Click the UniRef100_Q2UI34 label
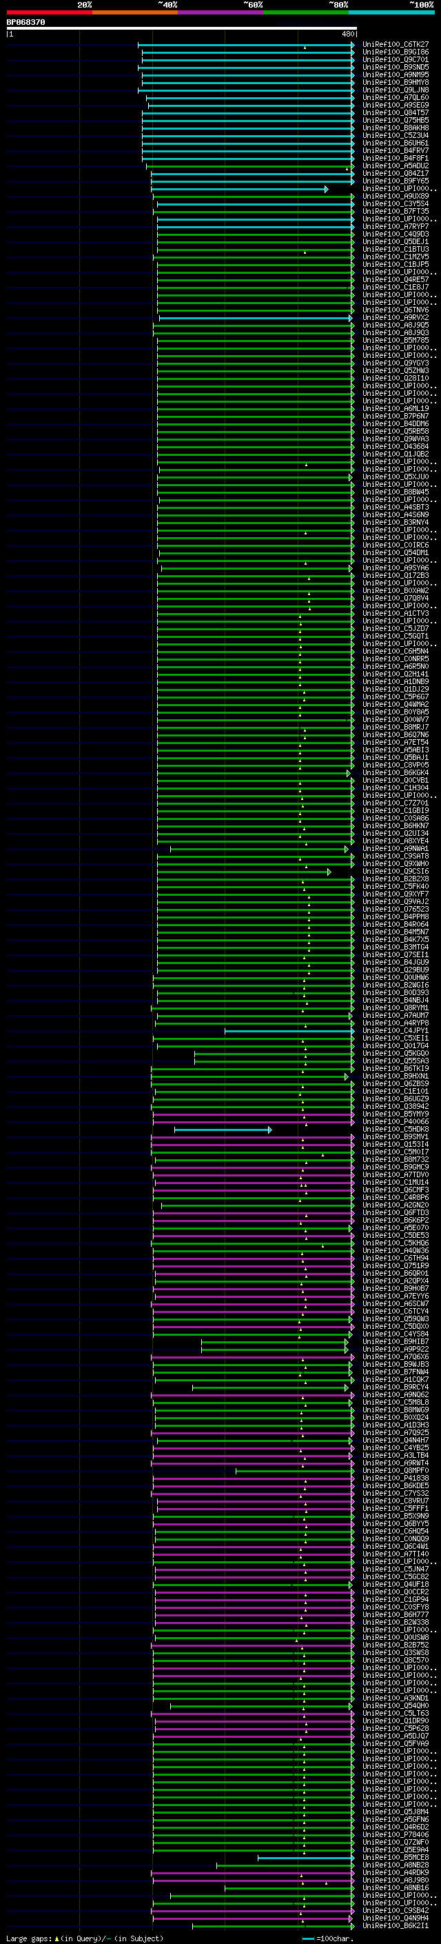The height and width of the screenshot is (1944, 441). [x=396, y=834]
